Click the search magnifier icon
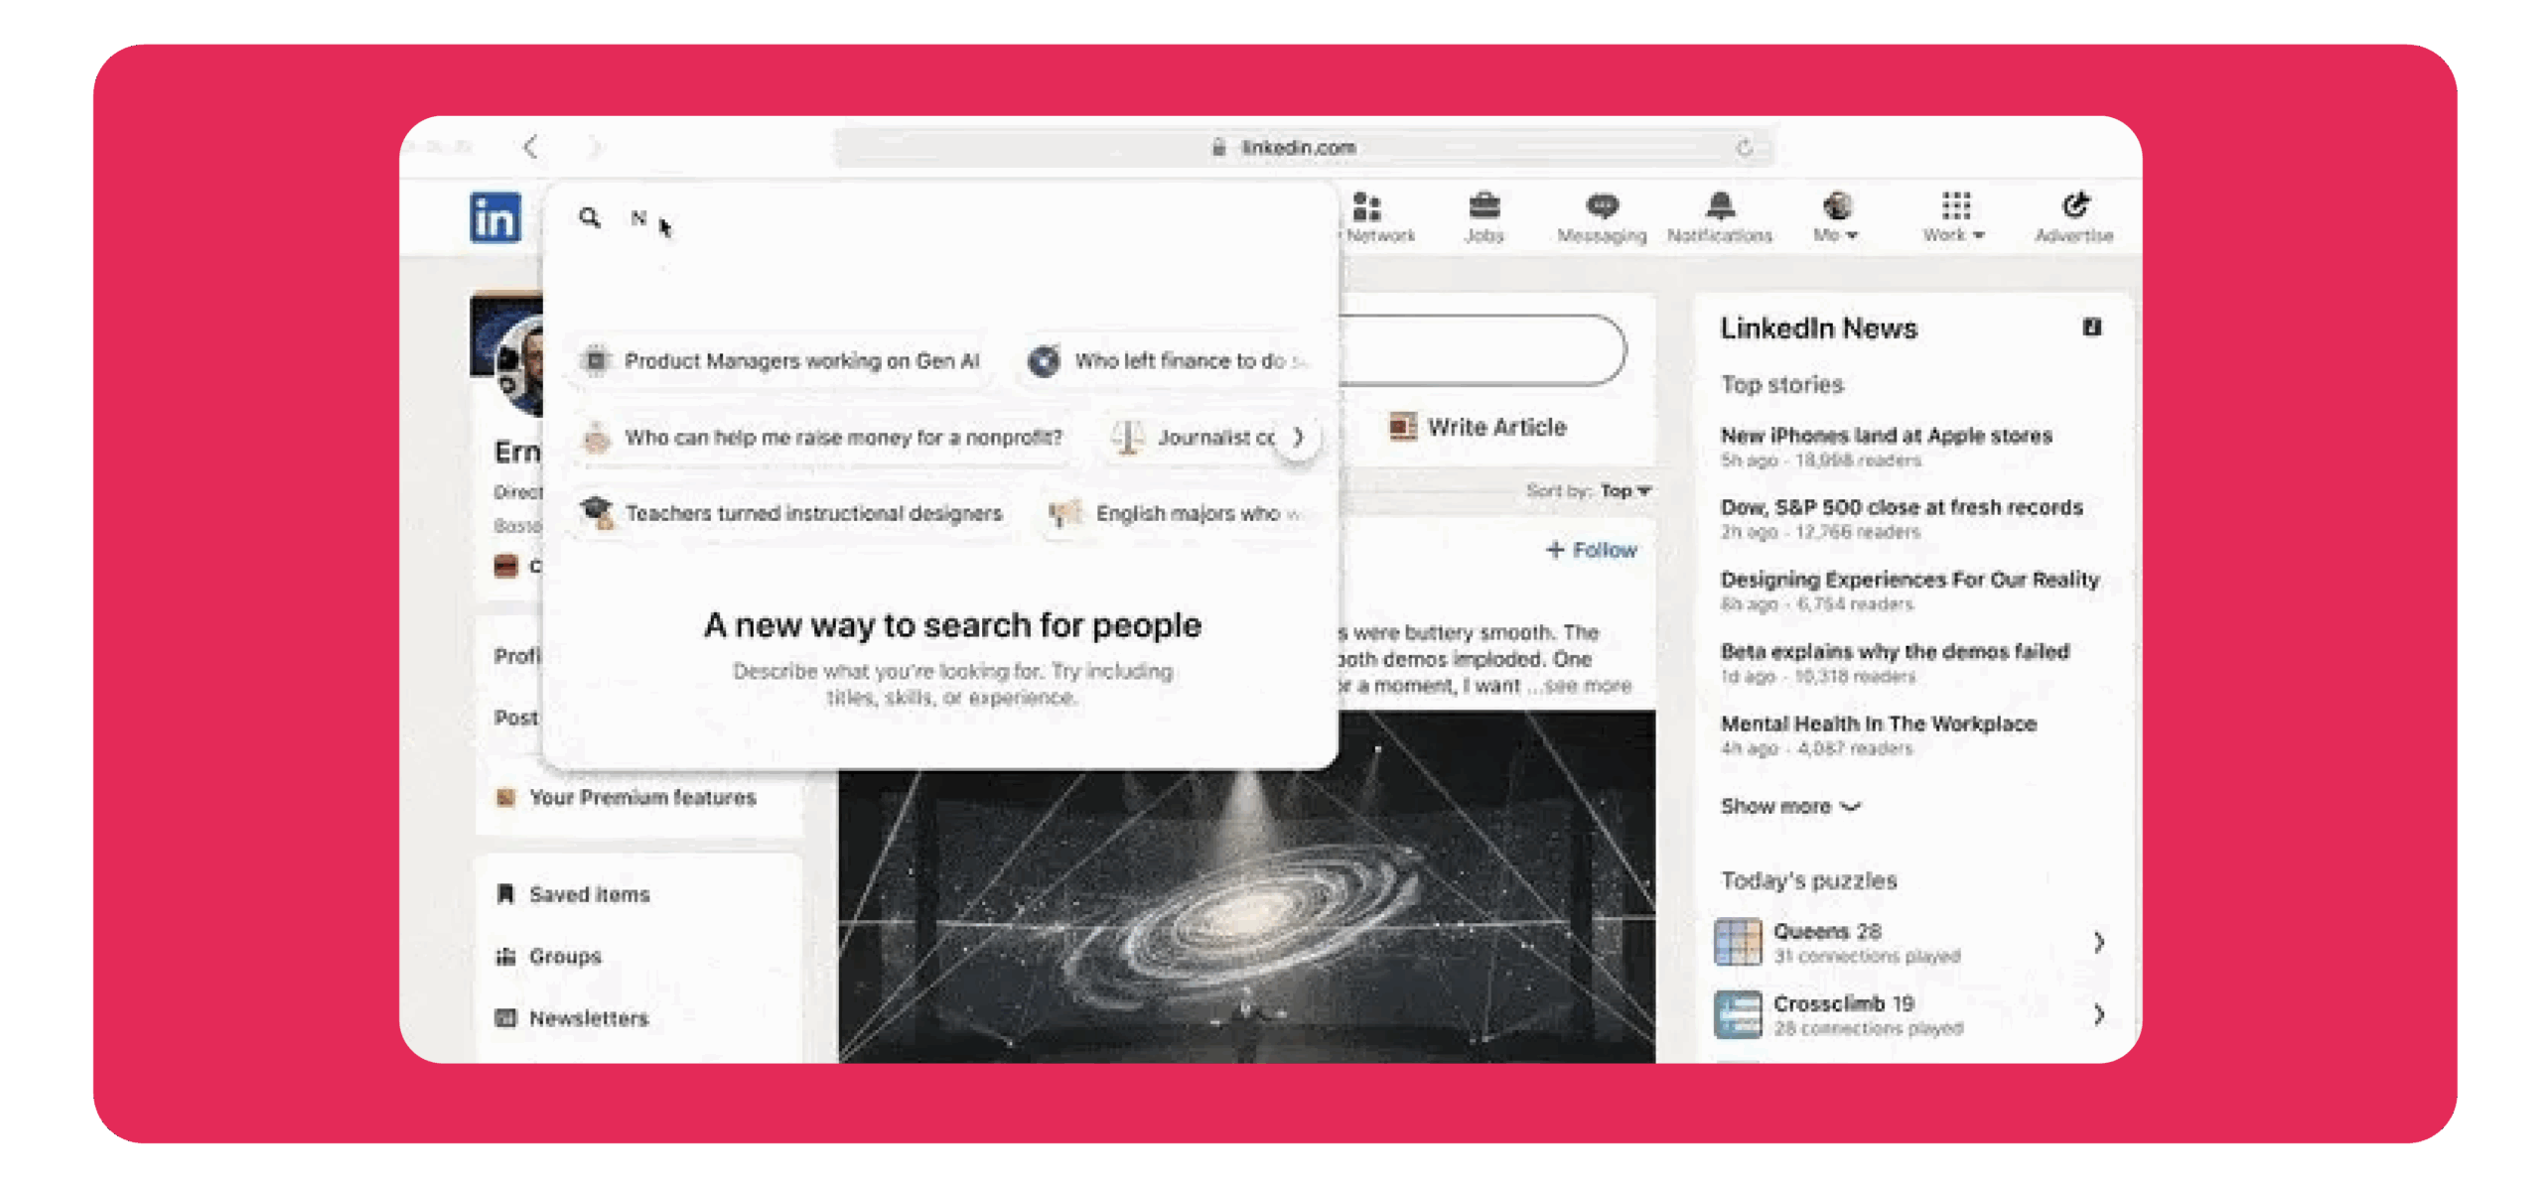 point(590,217)
